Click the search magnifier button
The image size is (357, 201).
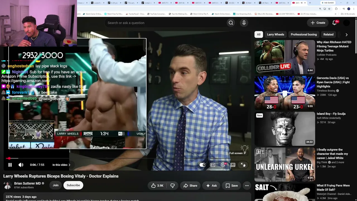231,23
